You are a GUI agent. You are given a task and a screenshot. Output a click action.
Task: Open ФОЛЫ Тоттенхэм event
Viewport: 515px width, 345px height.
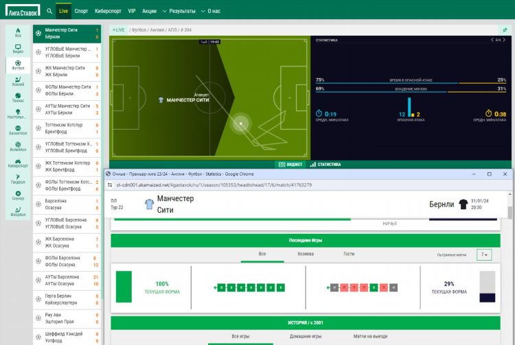(67, 185)
